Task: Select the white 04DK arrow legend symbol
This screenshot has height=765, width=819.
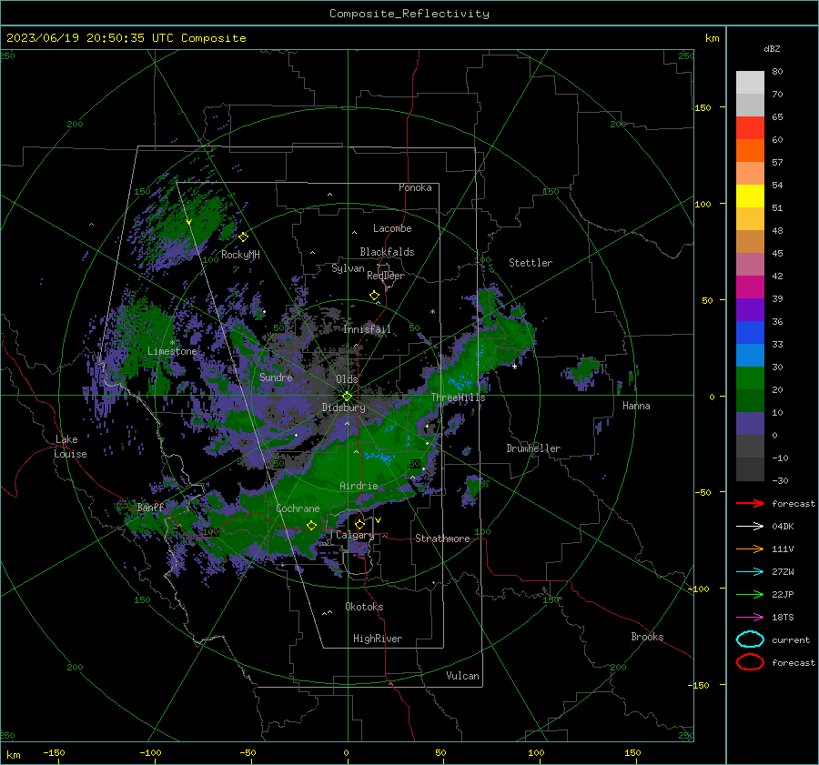Action: (x=750, y=526)
